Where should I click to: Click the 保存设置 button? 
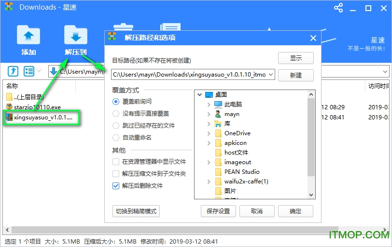tap(218, 211)
